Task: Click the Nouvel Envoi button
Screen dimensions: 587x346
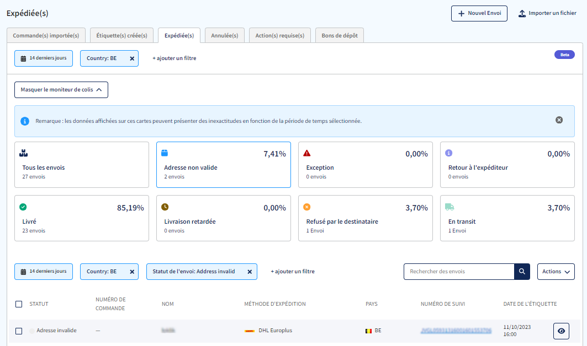Action: pyautogui.click(x=479, y=13)
